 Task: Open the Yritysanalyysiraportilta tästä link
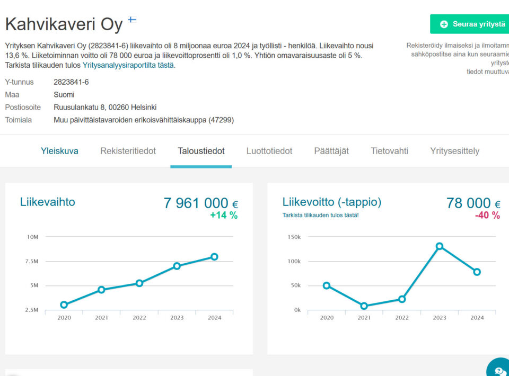tap(129, 65)
